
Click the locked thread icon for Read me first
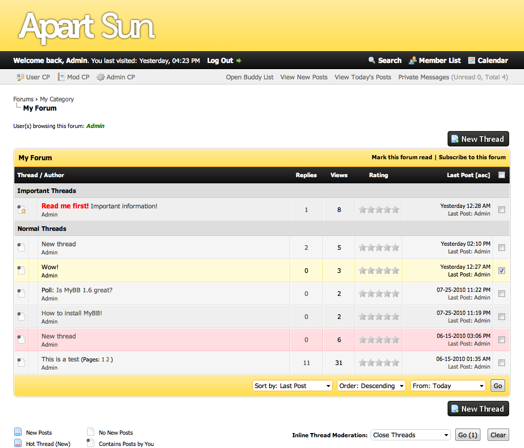pos(22,209)
